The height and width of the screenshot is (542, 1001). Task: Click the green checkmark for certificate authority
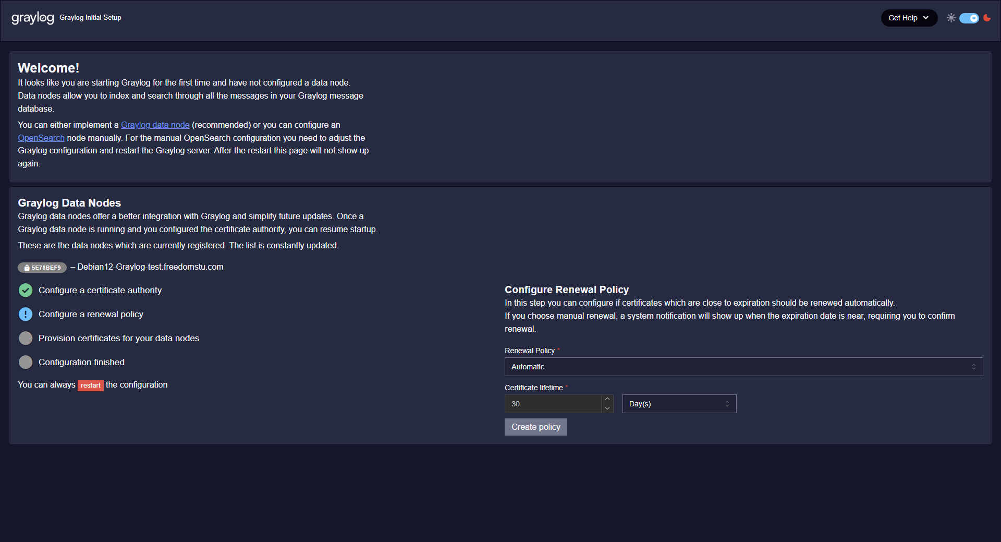26,291
